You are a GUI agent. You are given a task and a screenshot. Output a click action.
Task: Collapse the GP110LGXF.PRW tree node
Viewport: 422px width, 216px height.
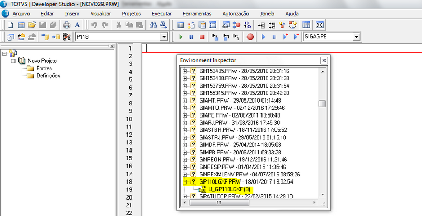coord(185,182)
